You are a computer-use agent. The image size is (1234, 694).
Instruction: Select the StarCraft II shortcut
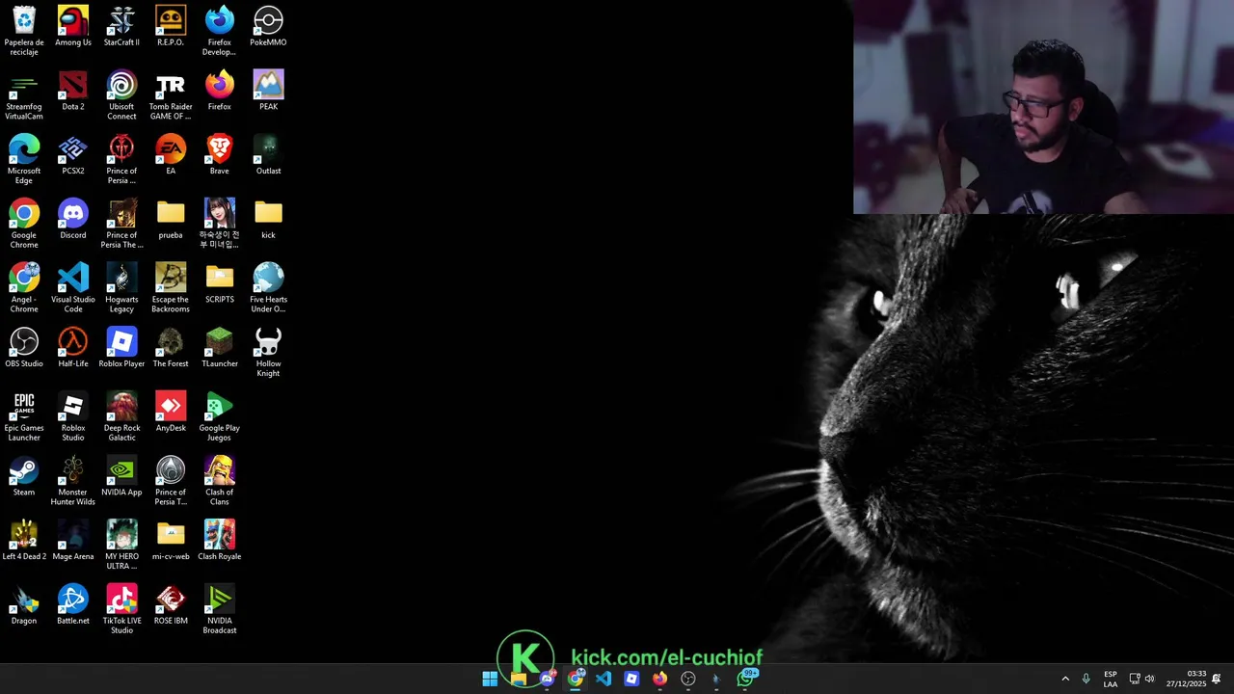(x=121, y=26)
